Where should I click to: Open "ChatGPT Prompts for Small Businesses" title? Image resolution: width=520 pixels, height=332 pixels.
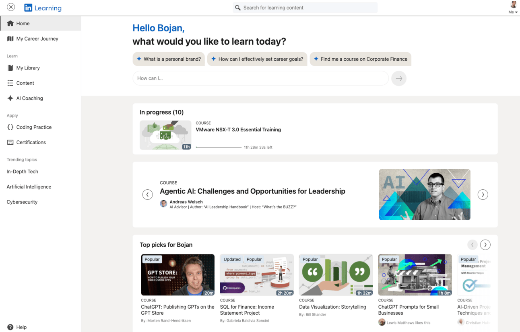coord(409,310)
